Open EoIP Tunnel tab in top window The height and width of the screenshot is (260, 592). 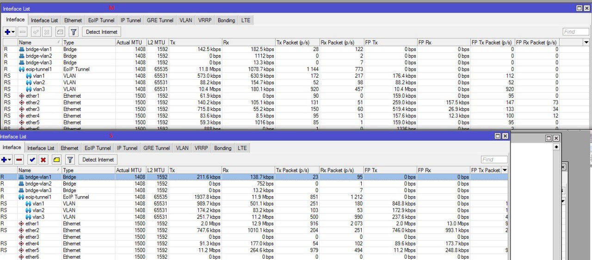101,20
